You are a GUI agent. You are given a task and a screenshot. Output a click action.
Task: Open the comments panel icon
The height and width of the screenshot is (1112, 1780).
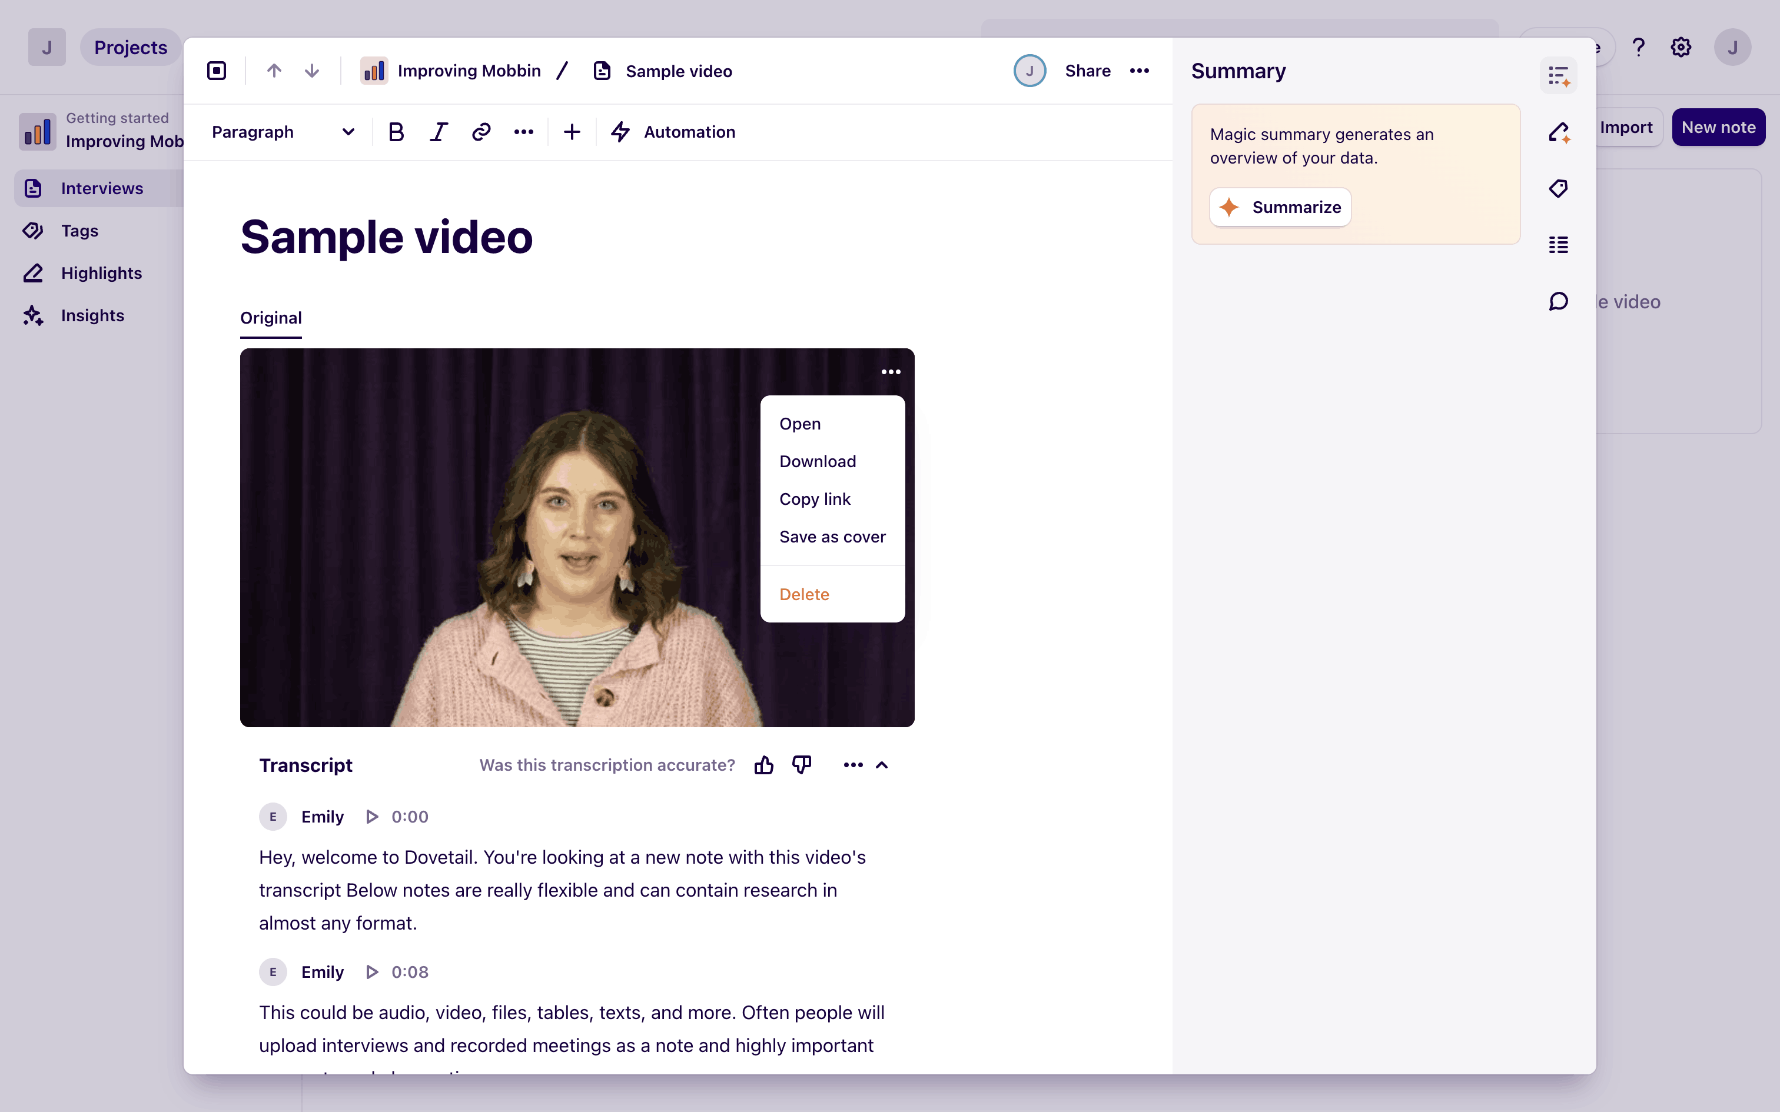tap(1558, 301)
